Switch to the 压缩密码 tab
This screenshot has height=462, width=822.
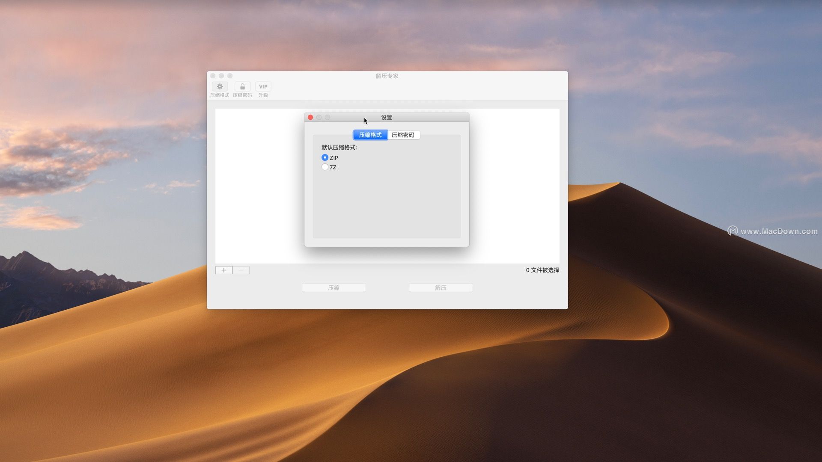tap(403, 135)
